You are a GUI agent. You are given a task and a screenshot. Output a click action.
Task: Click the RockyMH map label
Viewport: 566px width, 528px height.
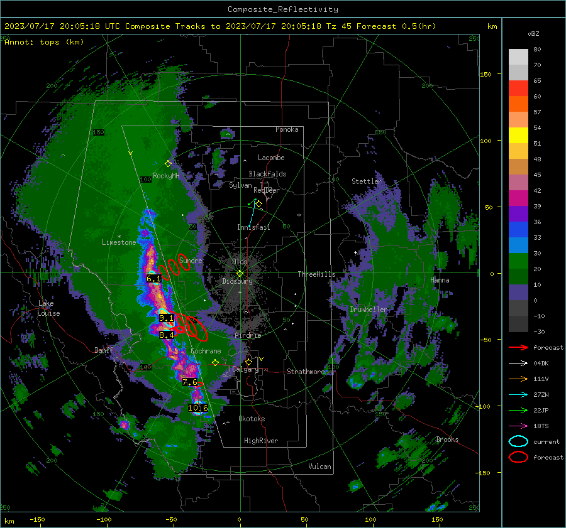[166, 176]
